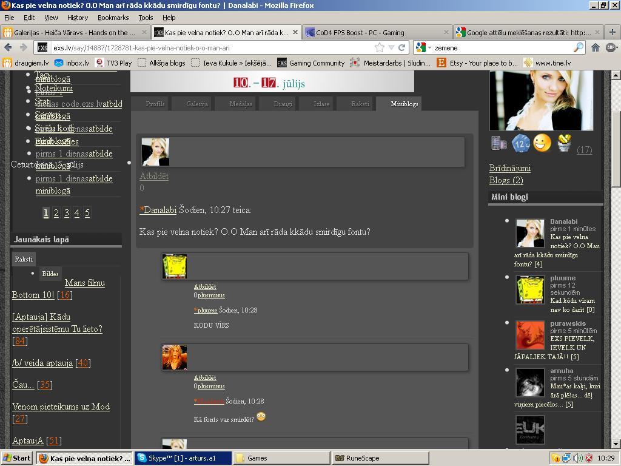Open the Games folder taskbar button
Viewport: 621px width, 466px height.
[281, 458]
